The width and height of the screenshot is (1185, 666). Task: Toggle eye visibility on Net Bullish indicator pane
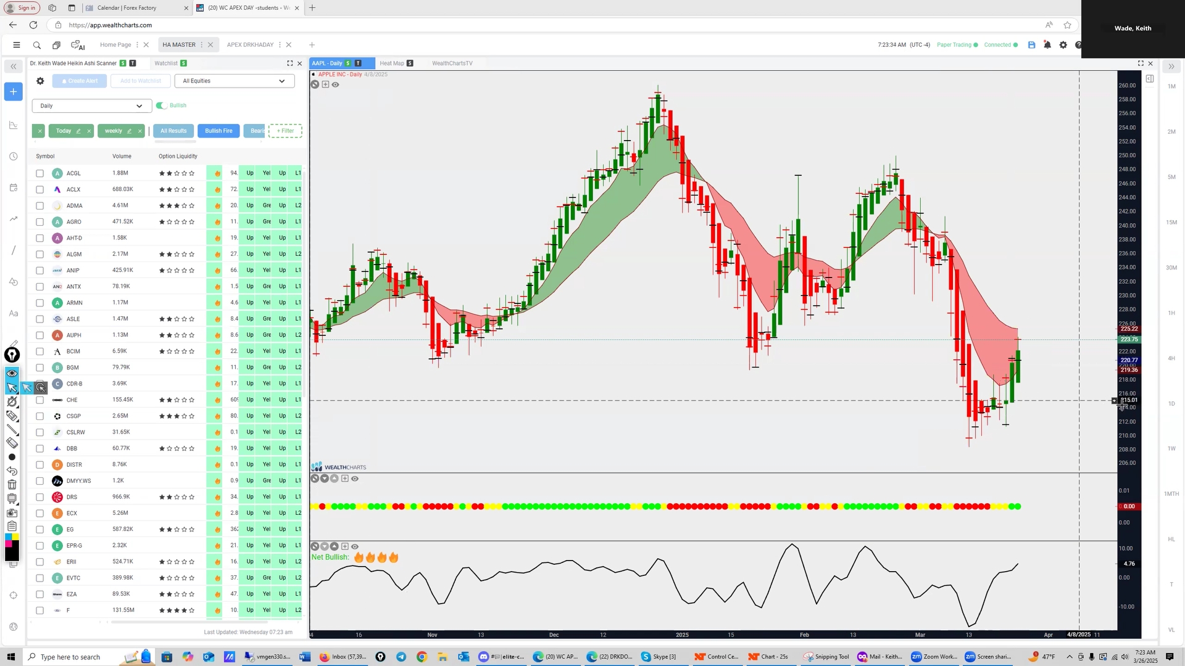pos(355,546)
